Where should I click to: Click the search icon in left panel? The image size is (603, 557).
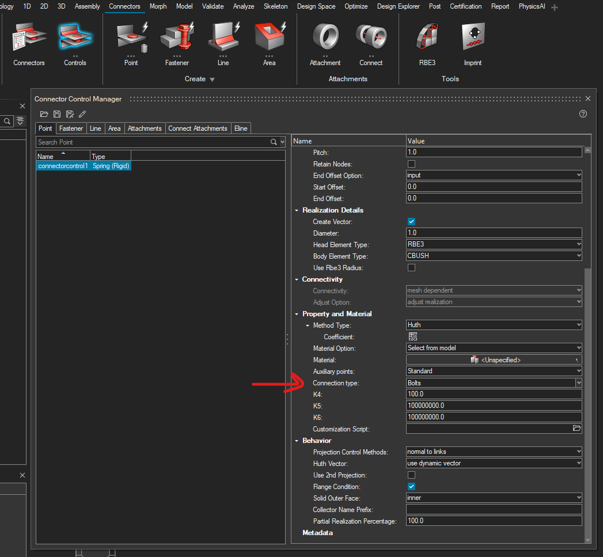[7, 121]
